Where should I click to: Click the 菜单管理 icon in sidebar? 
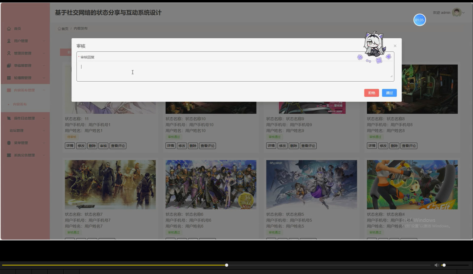point(9,143)
